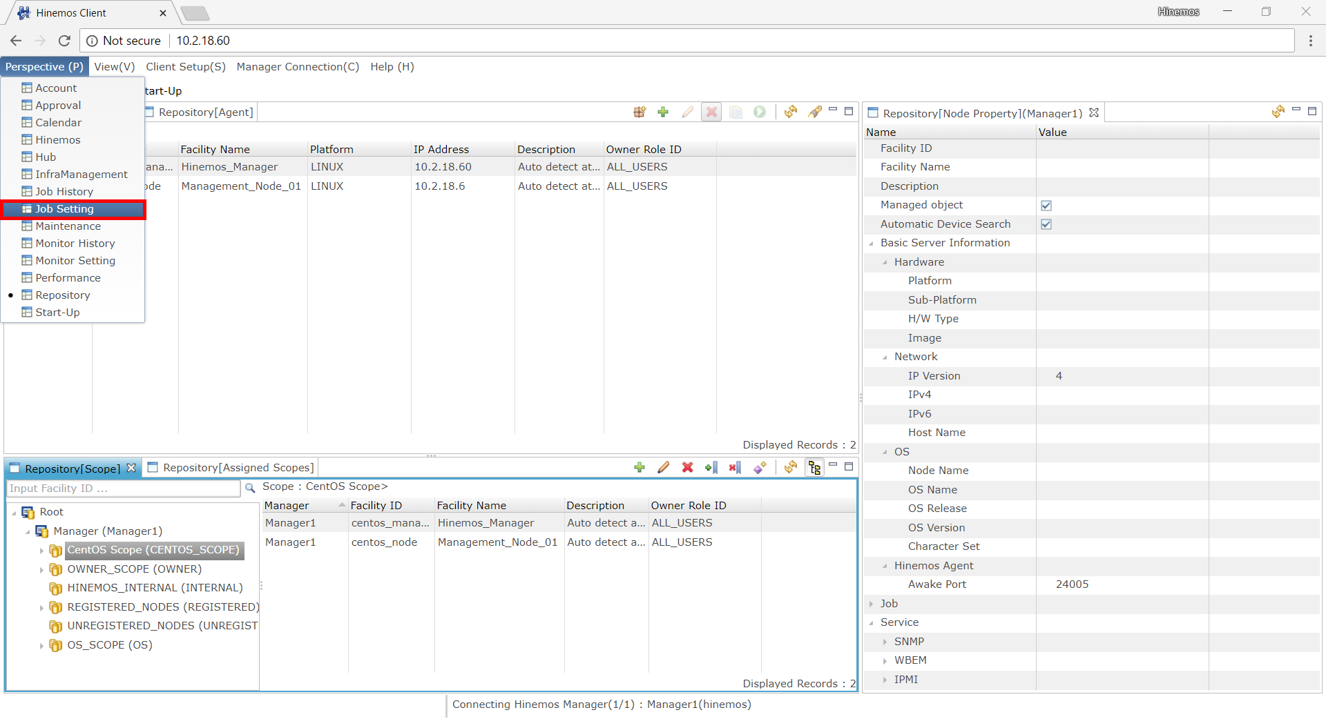Click the red X delete icon in Repository[Agent] toolbar
1326x719 pixels.
(x=711, y=112)
